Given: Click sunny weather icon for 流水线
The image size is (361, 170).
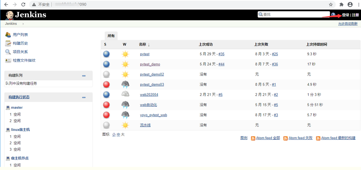Looking at the screenshot, I should click(x=125, y=125).
